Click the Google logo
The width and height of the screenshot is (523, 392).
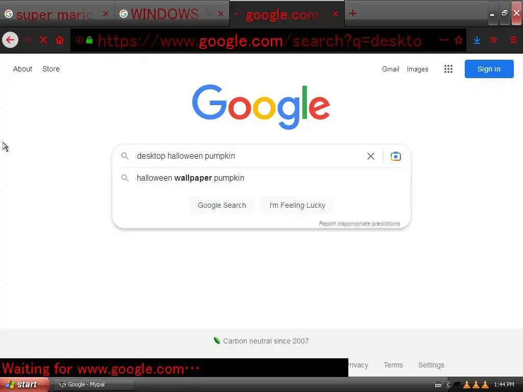[x=261, y=107]
